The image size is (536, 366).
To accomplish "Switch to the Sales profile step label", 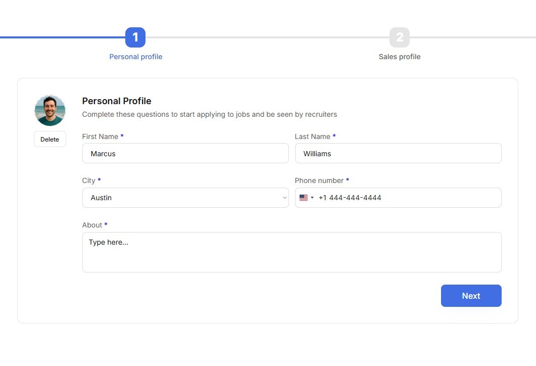I will (399, 57).
